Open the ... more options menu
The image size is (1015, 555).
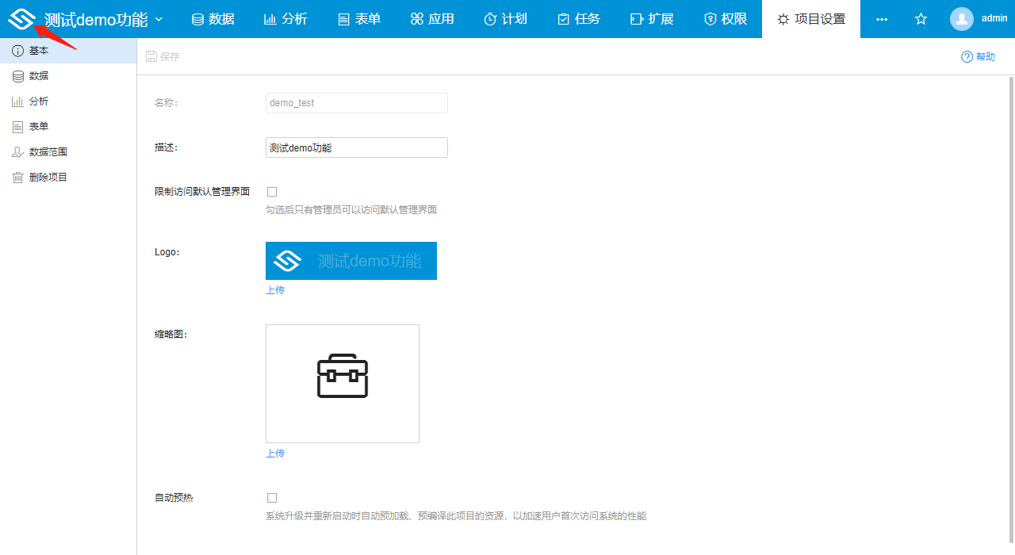point(882,18)
